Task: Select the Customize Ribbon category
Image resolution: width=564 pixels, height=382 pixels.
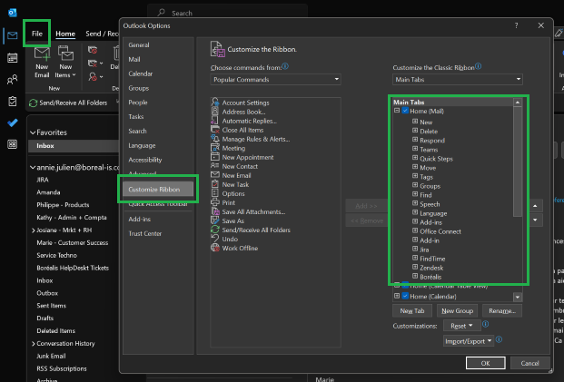Action: 157,190
